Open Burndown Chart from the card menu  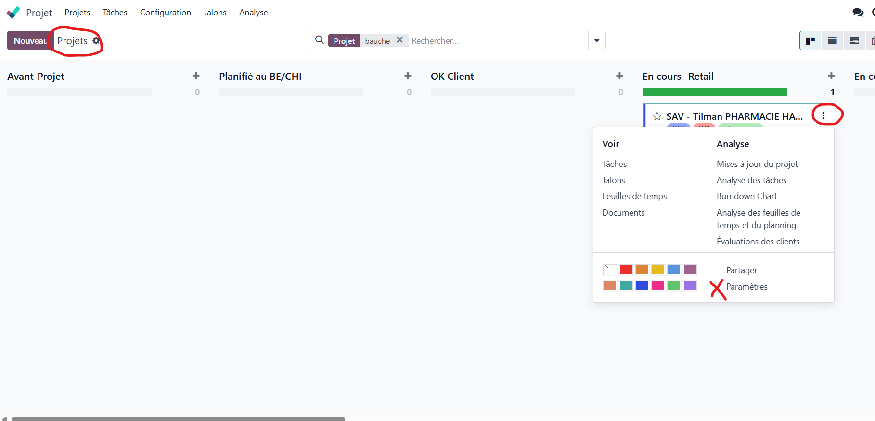coord(746,196)
